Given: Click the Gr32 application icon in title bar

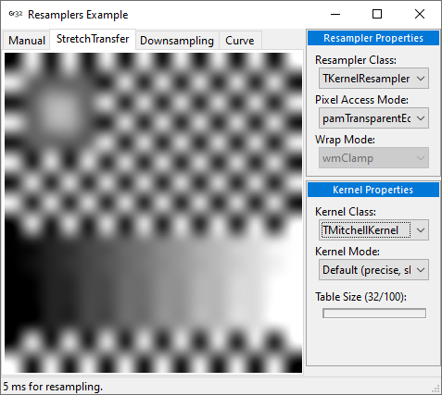Looking at the screenshot, I should [x=16, y=14].
